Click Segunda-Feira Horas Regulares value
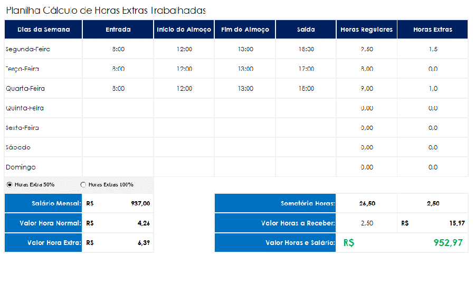The image size is (475, 283). tap(367, 49)
